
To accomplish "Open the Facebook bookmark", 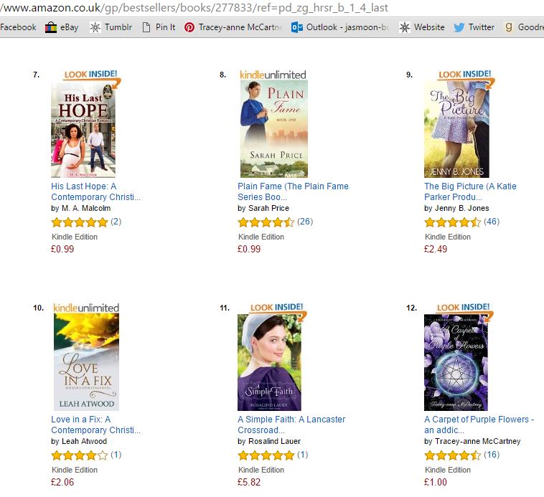I will click(18, 27).
